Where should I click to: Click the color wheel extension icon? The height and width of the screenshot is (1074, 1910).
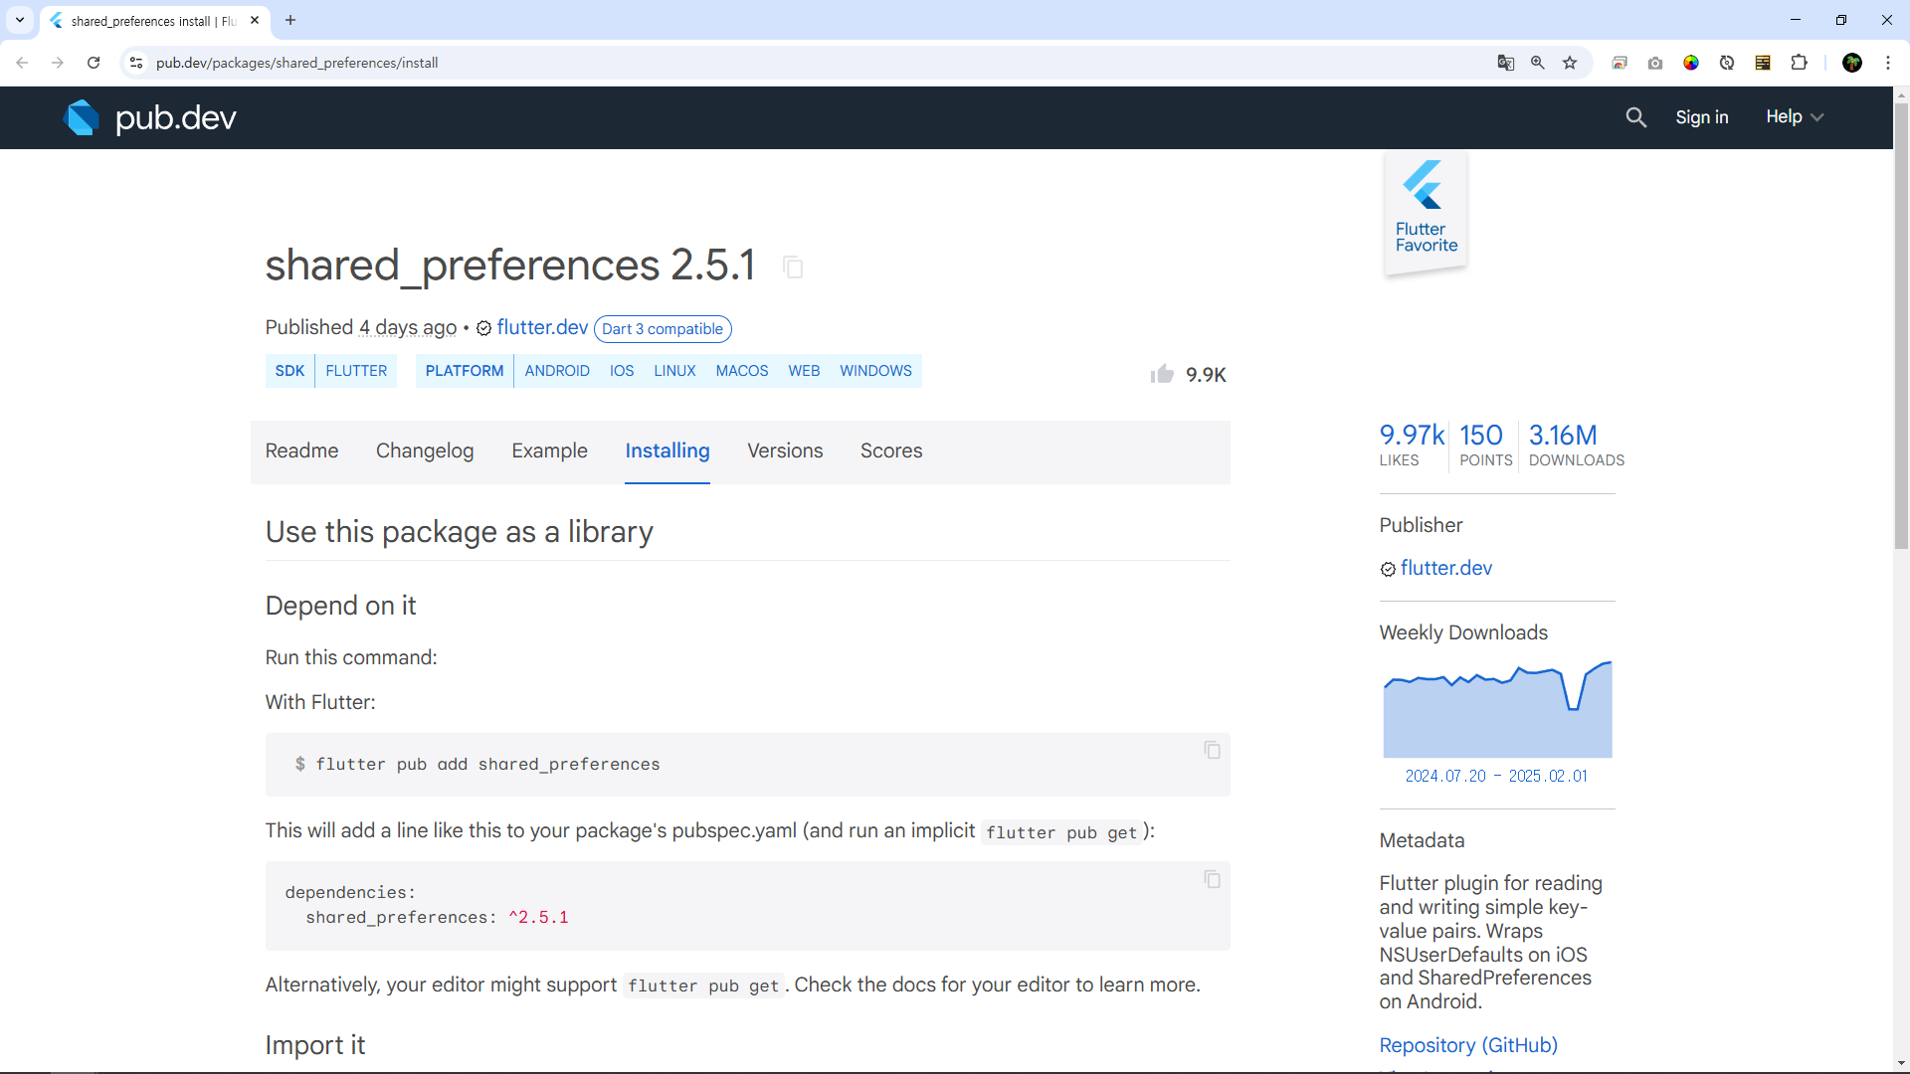pyautogui.click(x=1691, y=63)
